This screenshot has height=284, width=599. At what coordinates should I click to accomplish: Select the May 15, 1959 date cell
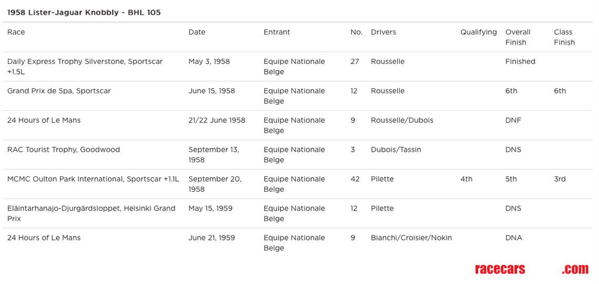pos(210,208)
